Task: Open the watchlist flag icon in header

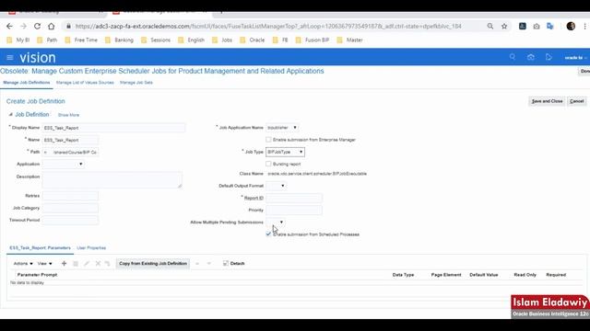Action: coord(549,57)
